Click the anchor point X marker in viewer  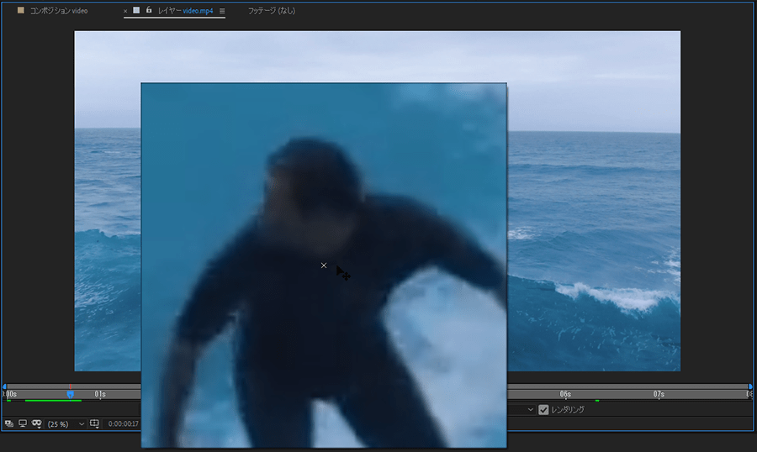coord(324,265)
